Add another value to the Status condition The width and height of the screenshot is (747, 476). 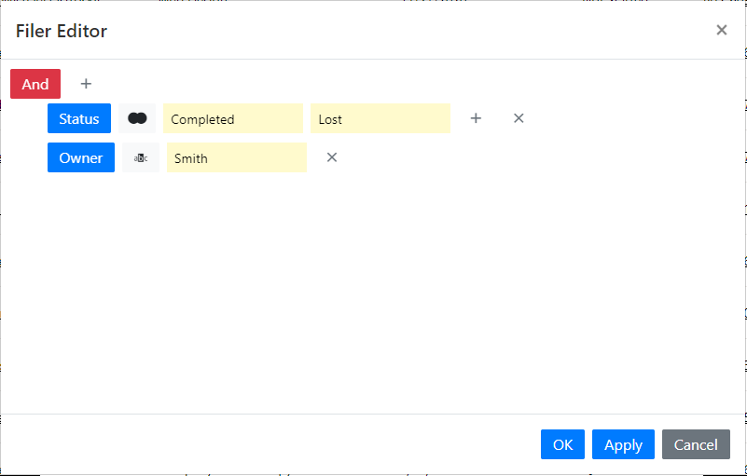tap(476, 118)
